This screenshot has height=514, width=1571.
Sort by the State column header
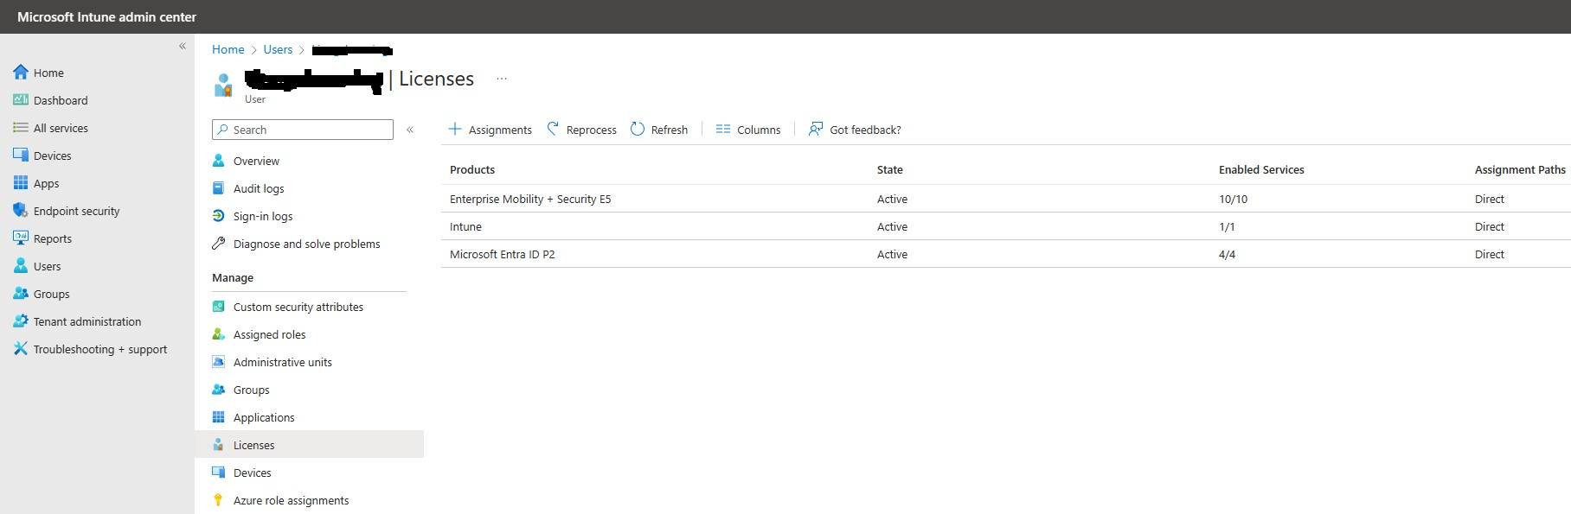pyautogui.click(x=890, y=169)
